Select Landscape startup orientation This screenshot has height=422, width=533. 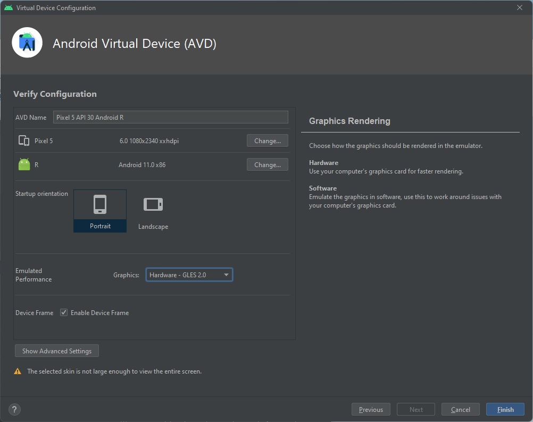pos(153,212)
